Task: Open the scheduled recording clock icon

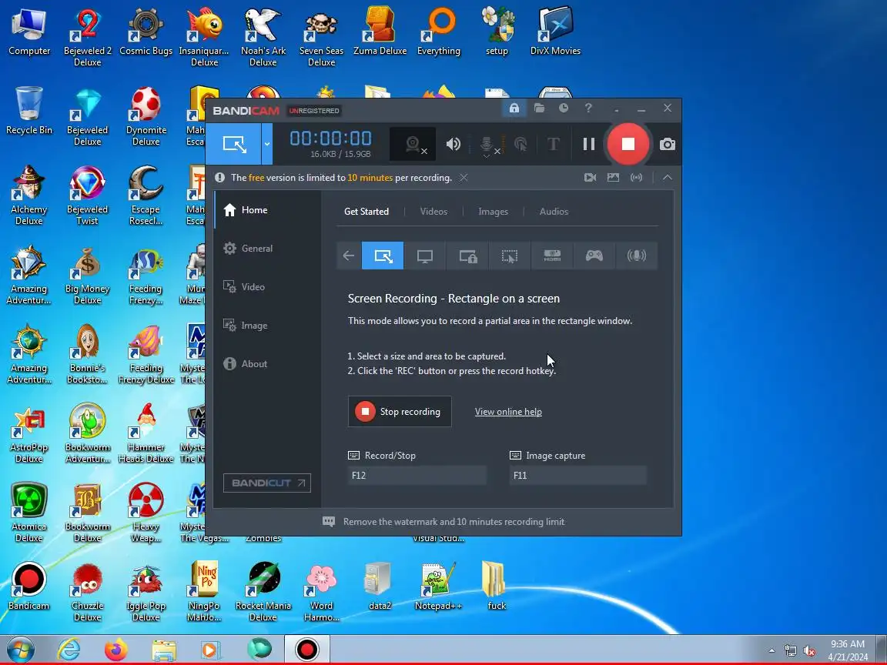Action: (x=564, y=108)
